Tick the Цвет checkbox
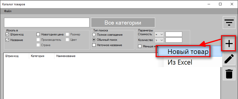The width and height of the screenshot is (238, 99). (x=67, y=40)
